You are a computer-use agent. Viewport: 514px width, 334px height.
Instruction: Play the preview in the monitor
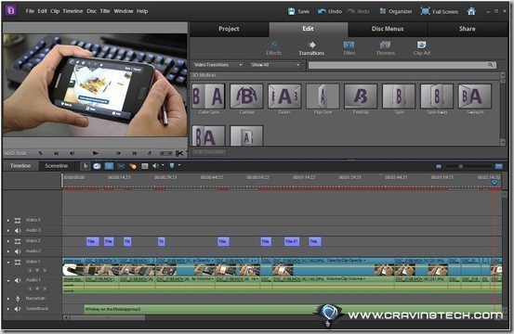[96, 153]
